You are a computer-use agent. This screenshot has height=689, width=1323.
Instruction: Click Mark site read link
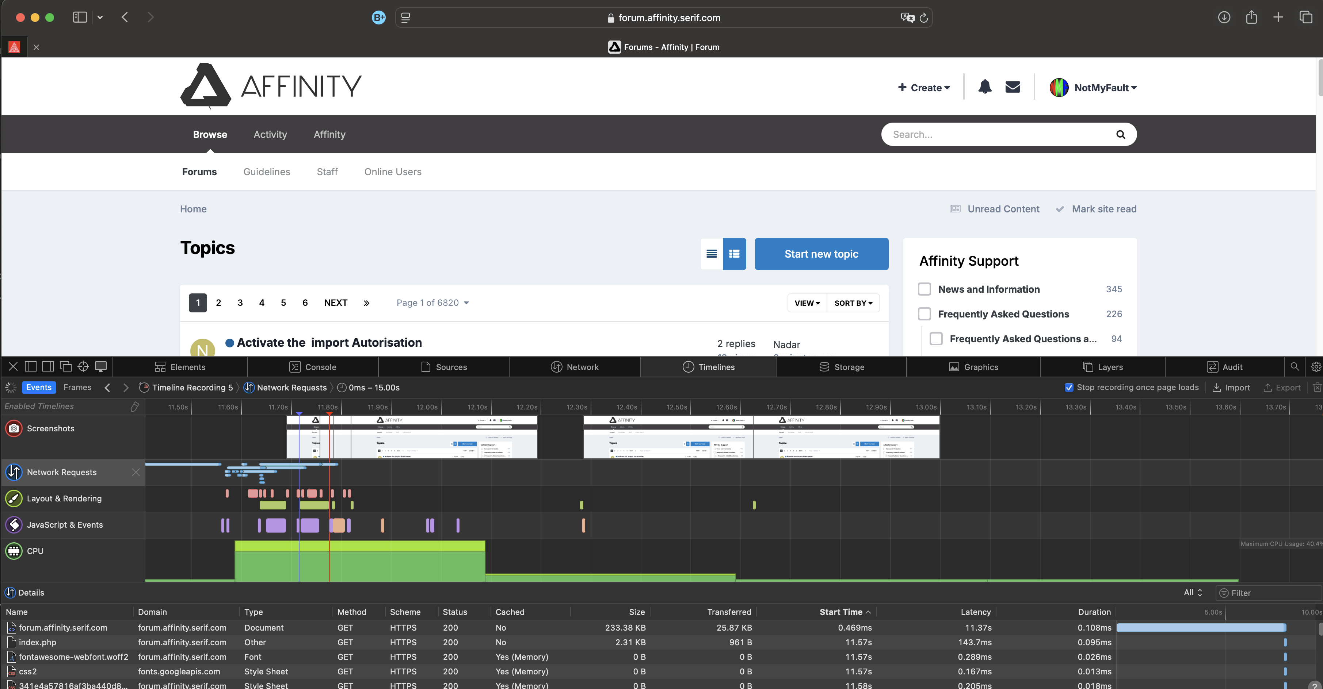click(x=1096, y=209)
